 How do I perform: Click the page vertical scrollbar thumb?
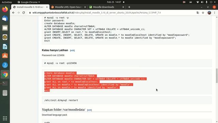(217, 76)
